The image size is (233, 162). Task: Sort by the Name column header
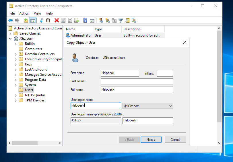79,29
